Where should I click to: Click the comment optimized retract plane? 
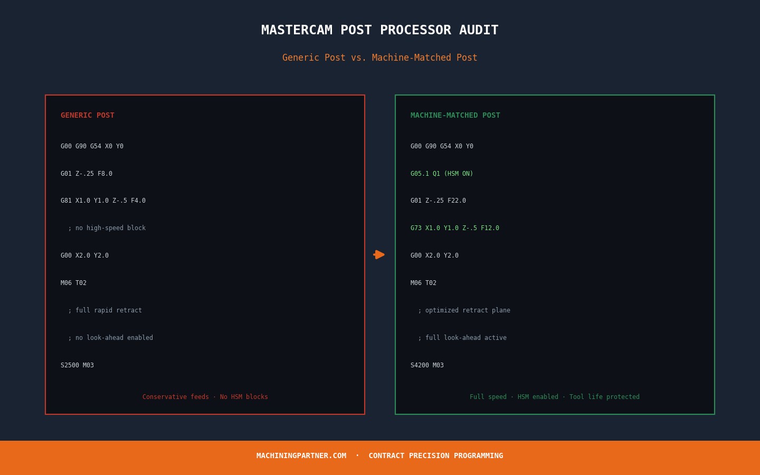coord(464,310)
